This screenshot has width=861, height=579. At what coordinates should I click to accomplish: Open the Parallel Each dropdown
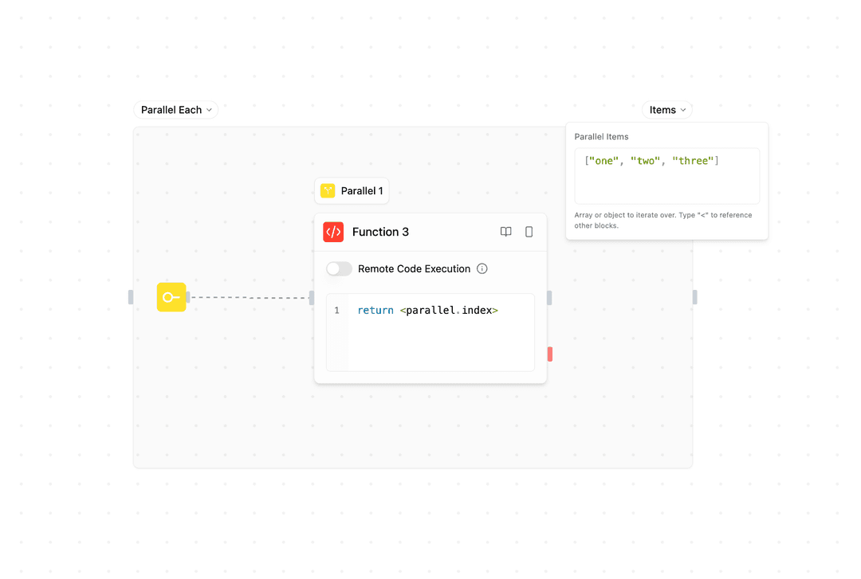(175, 109)
